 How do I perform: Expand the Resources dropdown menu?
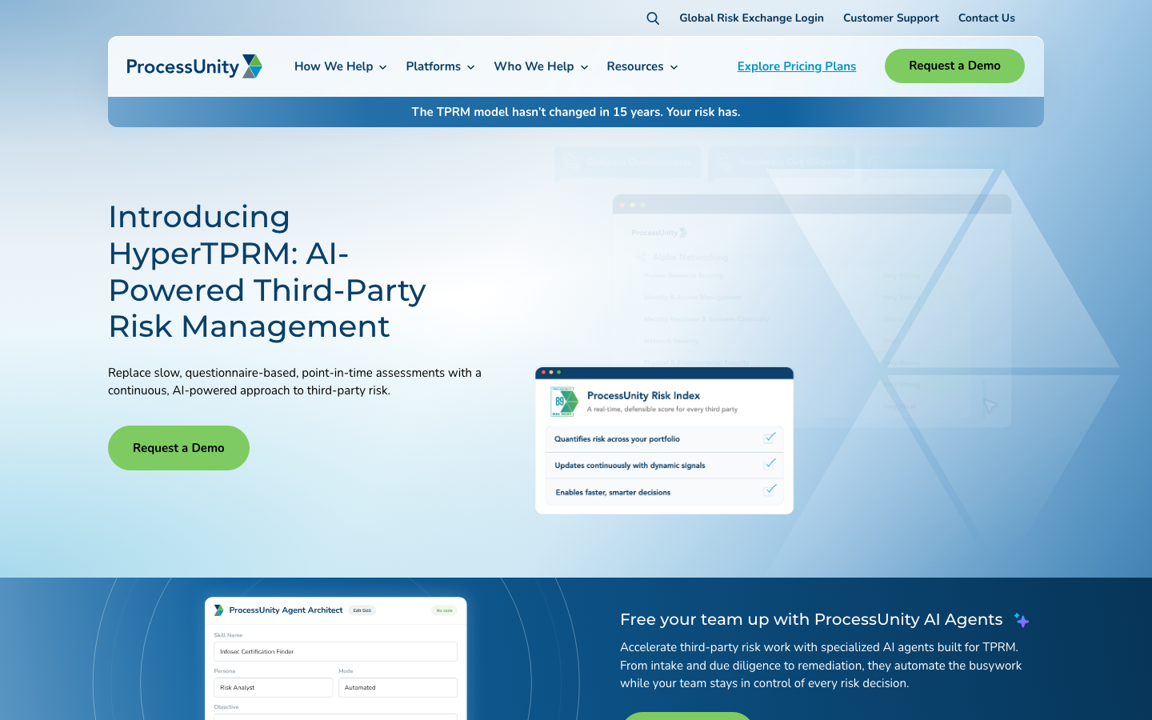[642, 66]
